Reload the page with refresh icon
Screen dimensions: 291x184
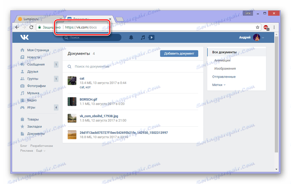click(31, 27)
